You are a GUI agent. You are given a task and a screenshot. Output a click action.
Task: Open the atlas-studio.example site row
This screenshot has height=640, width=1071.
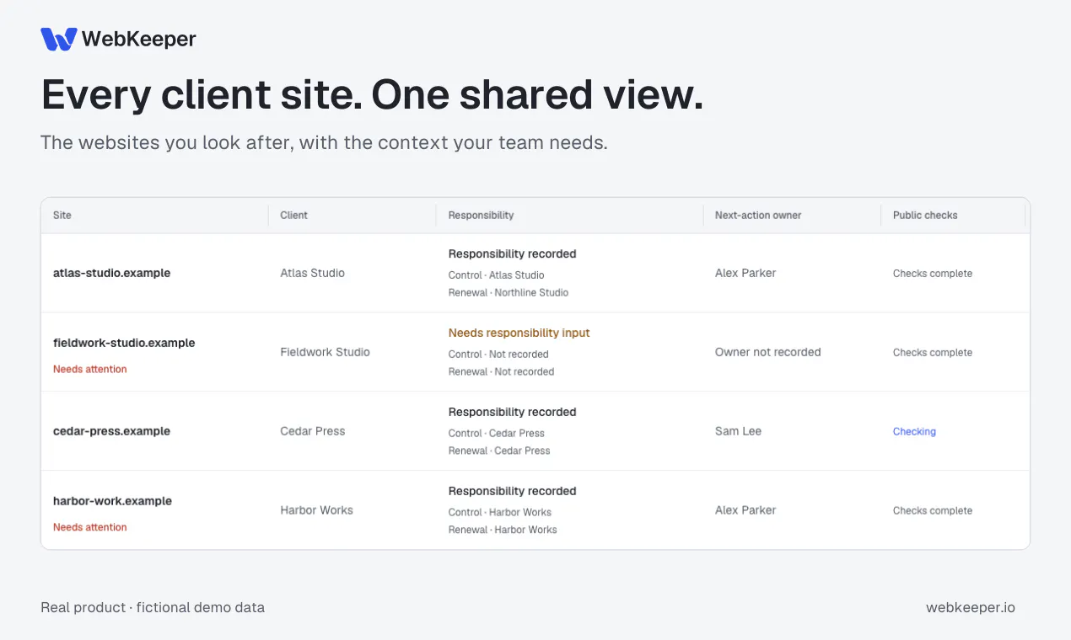click(x=535, y=273)
